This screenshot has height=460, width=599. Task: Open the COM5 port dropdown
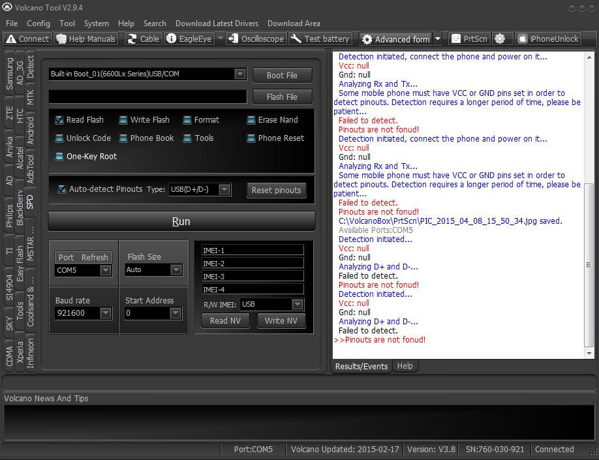click(106, 270)
